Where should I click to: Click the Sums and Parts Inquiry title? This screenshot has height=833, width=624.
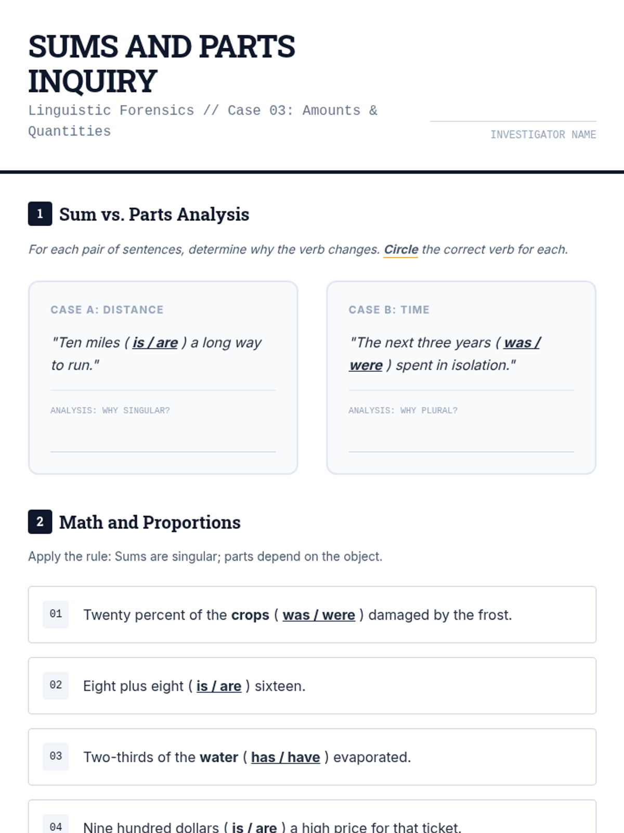tap(162, 64)
